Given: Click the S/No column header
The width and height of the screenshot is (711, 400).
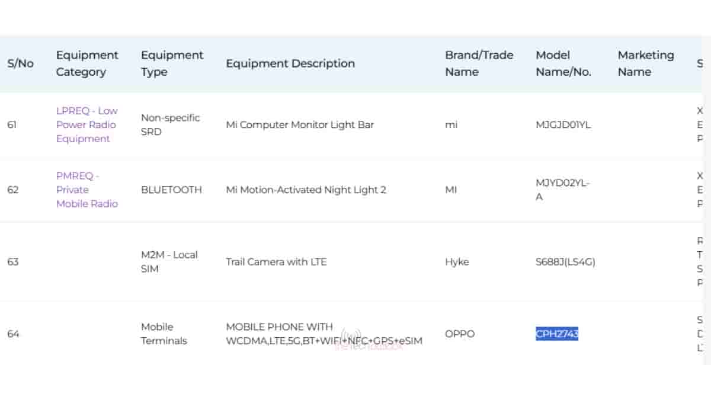Looking at the screenshot, I should point(20,63).
